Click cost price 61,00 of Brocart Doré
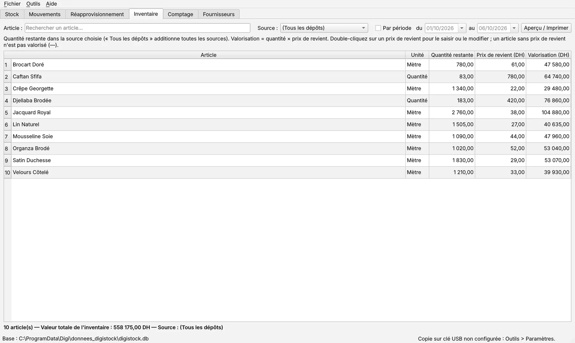 pos(501,65)
